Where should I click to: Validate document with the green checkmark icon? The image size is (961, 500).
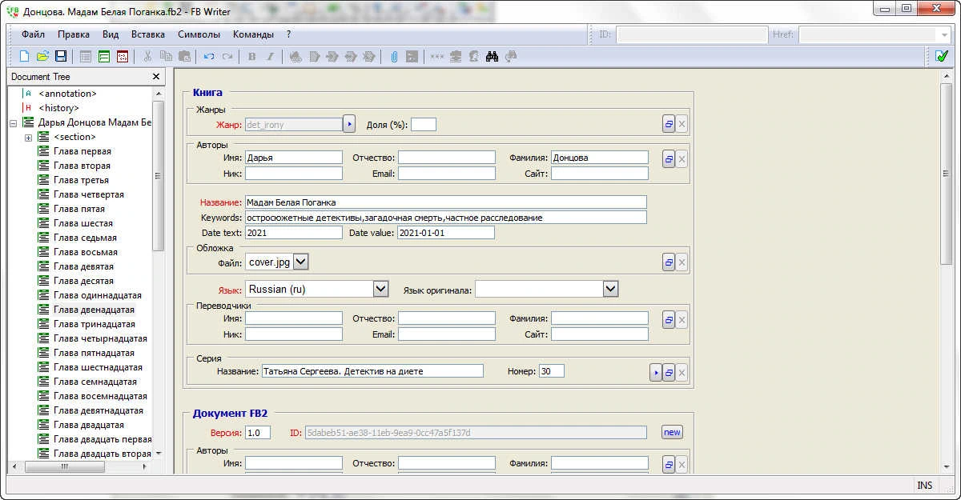click(942, 57)
